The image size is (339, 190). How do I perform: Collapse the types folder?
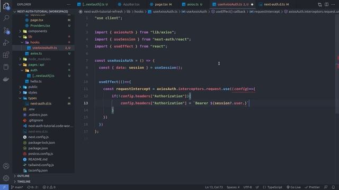coord(43,98)
